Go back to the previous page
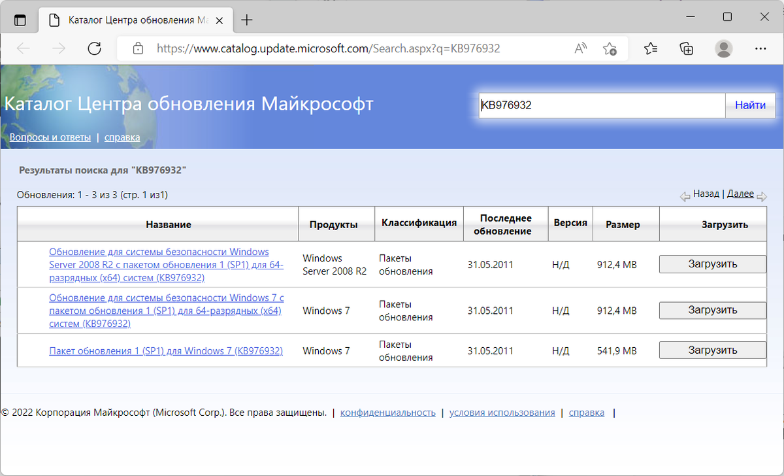The width and height of the screenshot is (784, 476). 24,48
